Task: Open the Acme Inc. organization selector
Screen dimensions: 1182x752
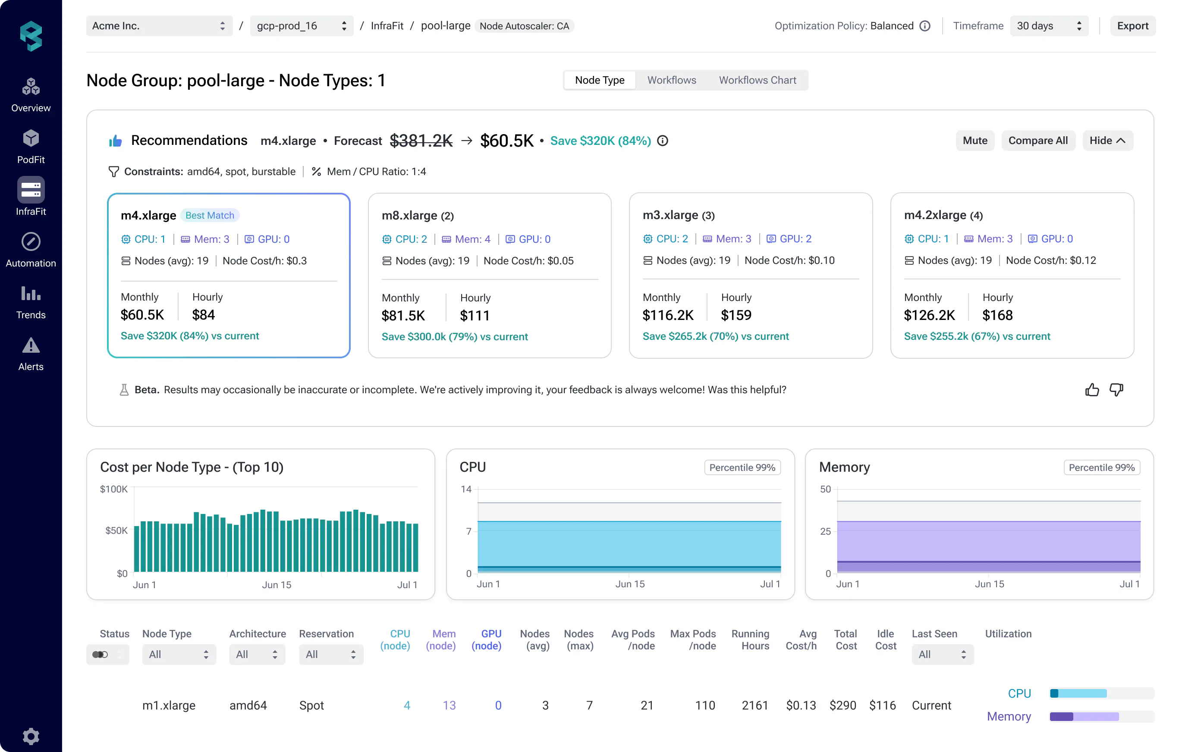Action: tap(159, 26)
